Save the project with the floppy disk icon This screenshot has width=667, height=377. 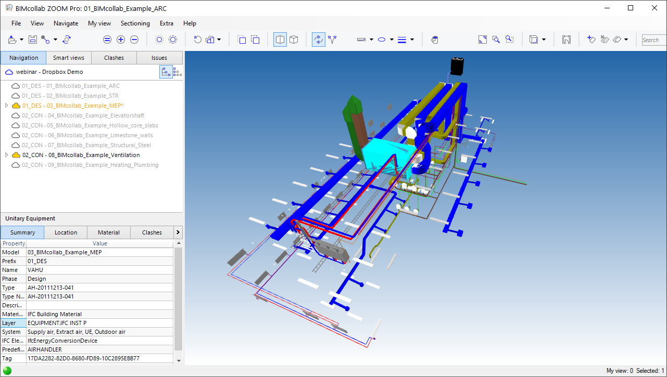(x=32, y=40)
